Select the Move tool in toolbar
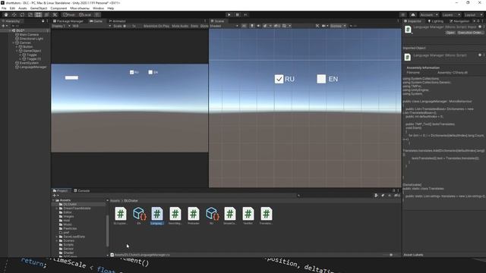486x273 pixels. tap(14, 14)
